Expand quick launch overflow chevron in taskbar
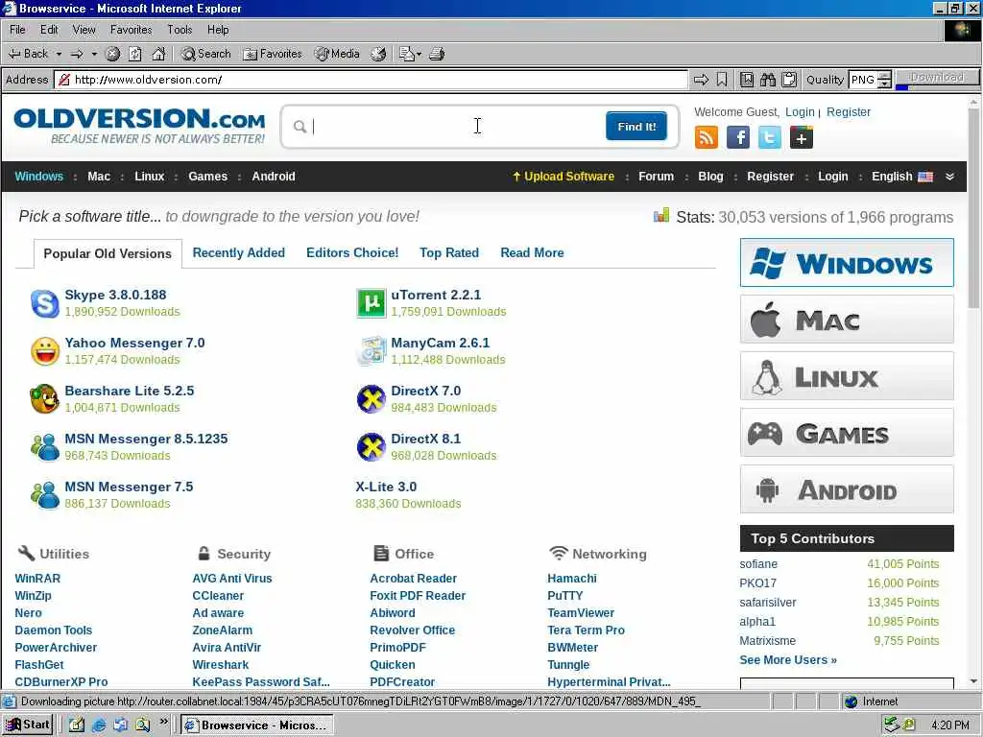This screenshot has height=737, width=983. (163, 722)
